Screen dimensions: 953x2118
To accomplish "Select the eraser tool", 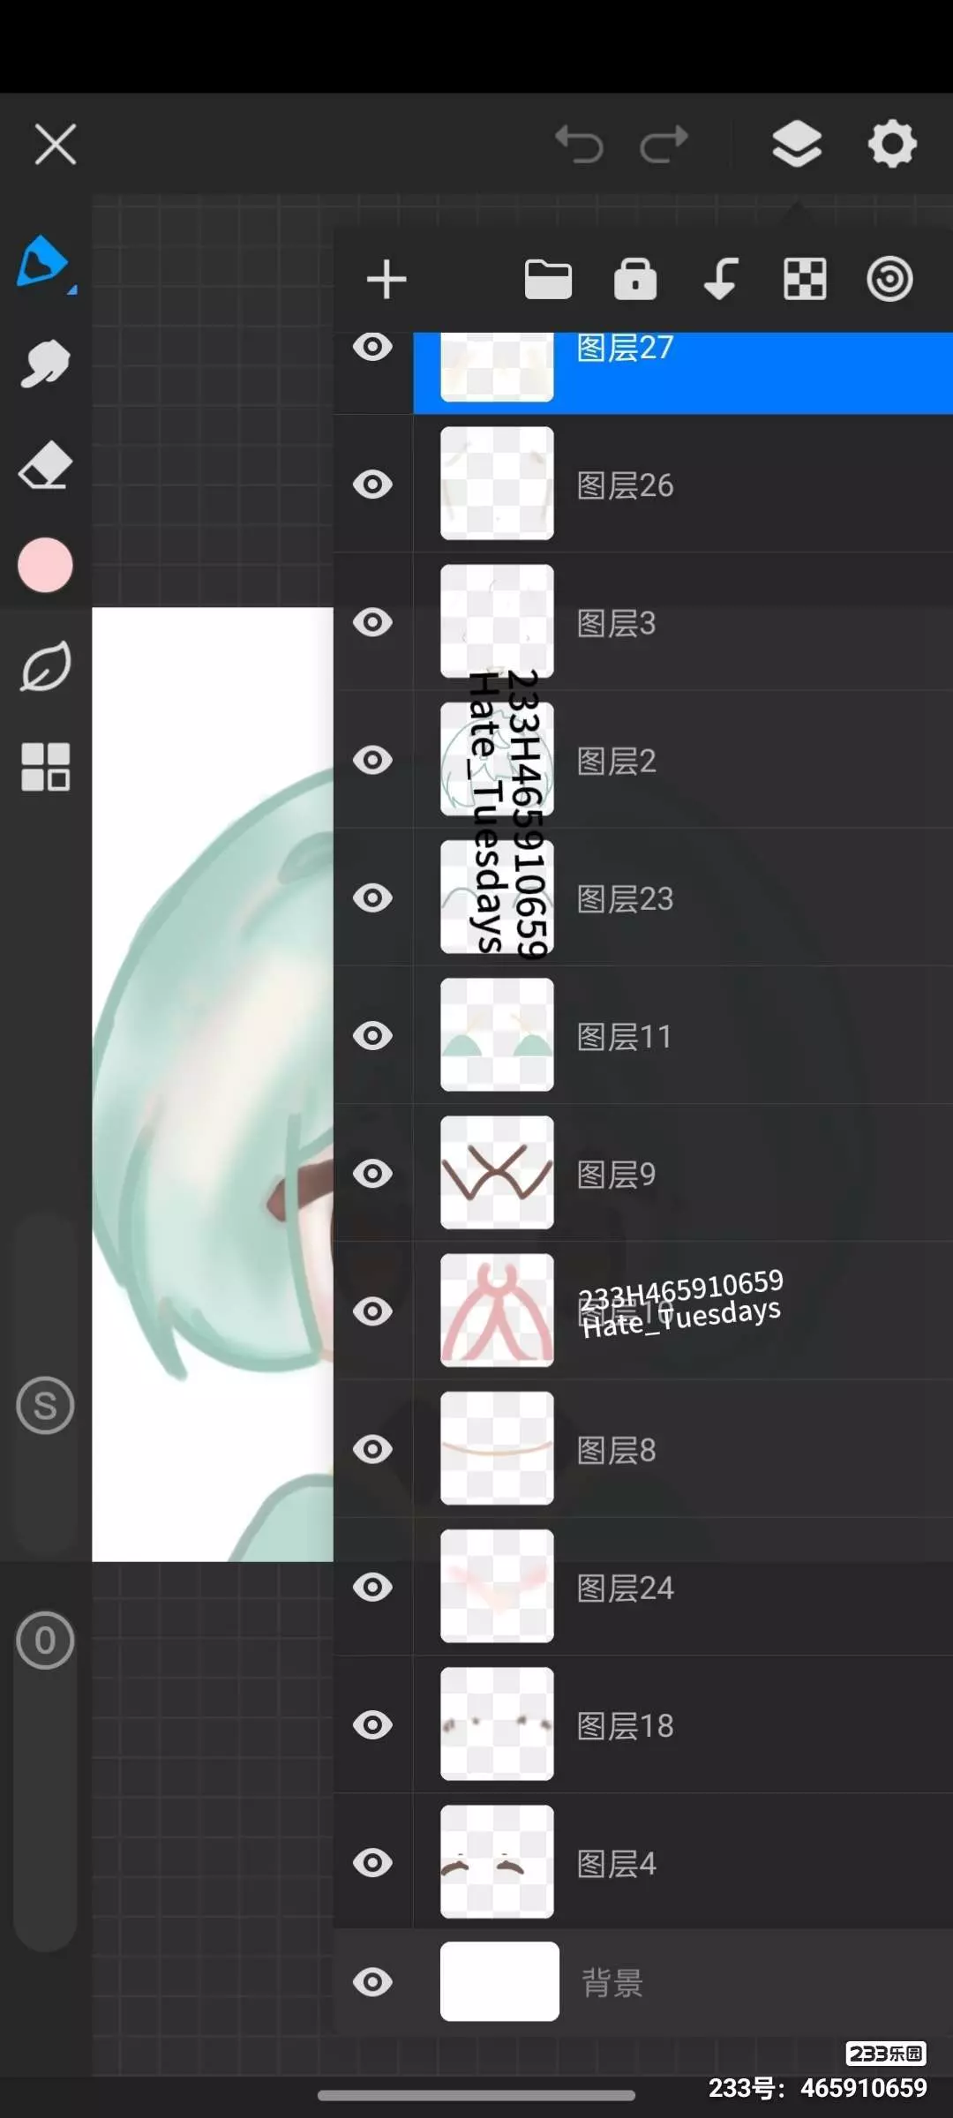I will coord(44,464).
